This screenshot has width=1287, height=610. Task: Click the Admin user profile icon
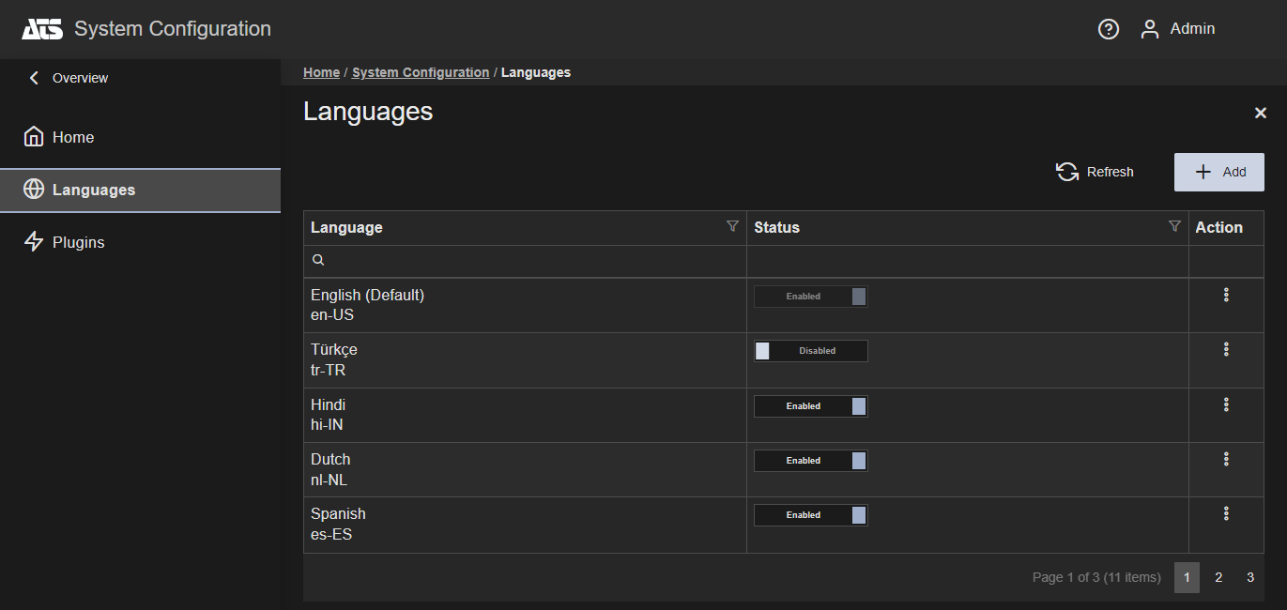click(1150, 29)
